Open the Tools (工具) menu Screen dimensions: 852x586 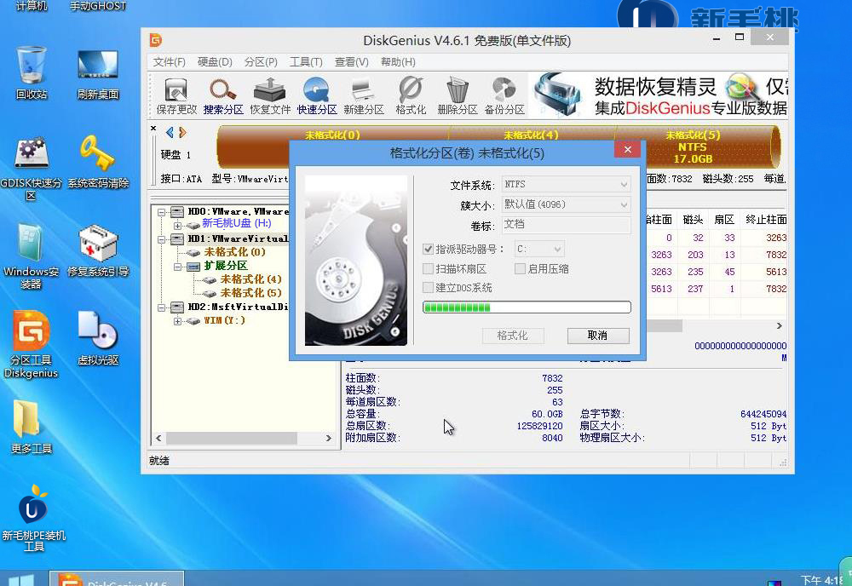coord(306,62)
